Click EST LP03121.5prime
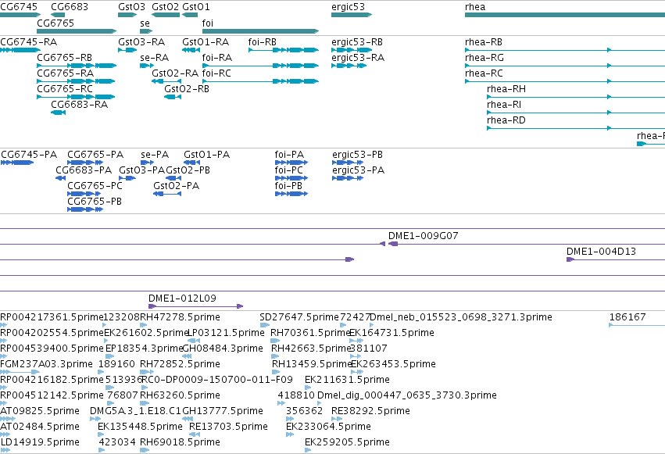Image resolution: width=665 pixels, height=454 pixels. tap(226, 333)
